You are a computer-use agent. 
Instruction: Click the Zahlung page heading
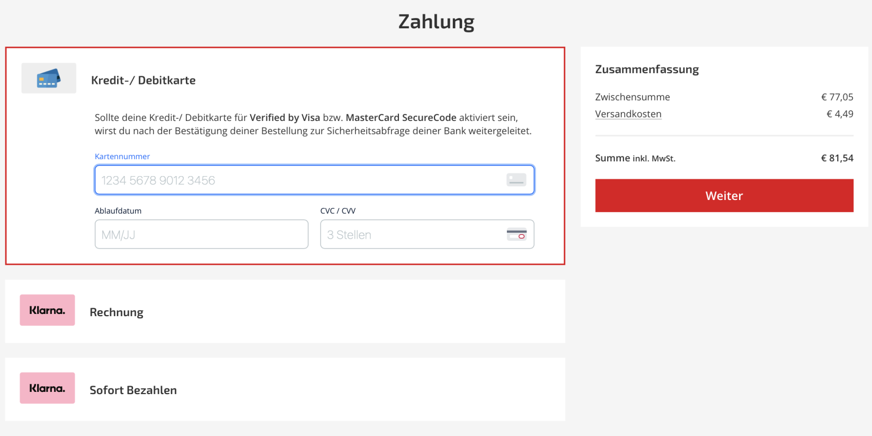tap(436, 22)
